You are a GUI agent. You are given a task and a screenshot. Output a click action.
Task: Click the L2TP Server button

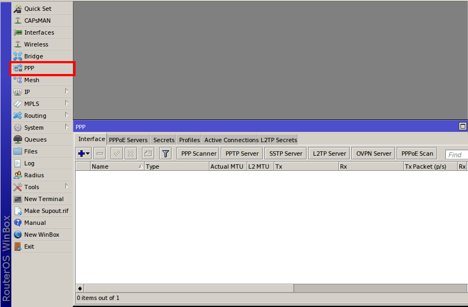point(329,153)
